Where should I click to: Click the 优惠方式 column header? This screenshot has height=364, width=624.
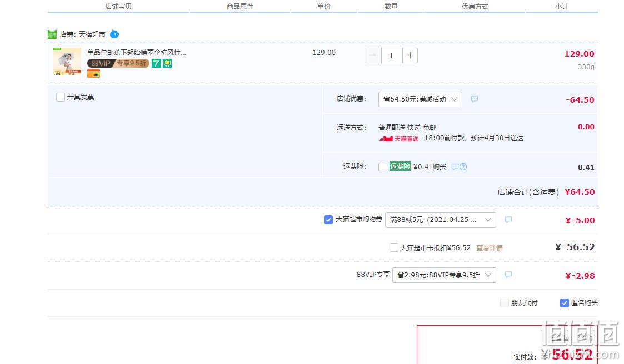pyautogui.click(x=475, y=6)
